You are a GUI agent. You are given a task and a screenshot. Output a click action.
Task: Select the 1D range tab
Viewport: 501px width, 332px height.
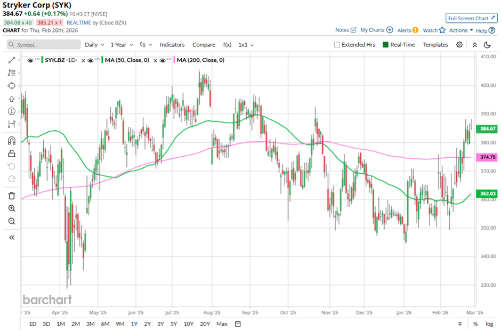point(33,323)
